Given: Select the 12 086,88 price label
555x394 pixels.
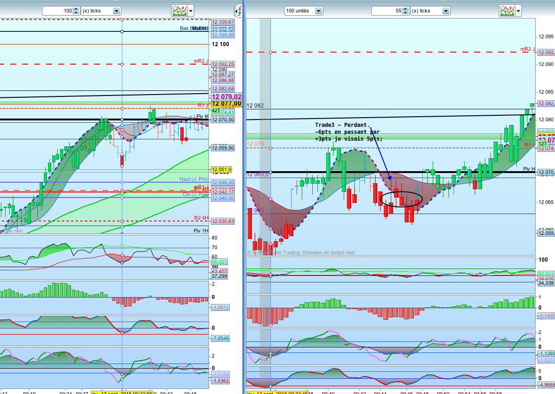Looking at the screenshot, I should (x=223, y=80).
